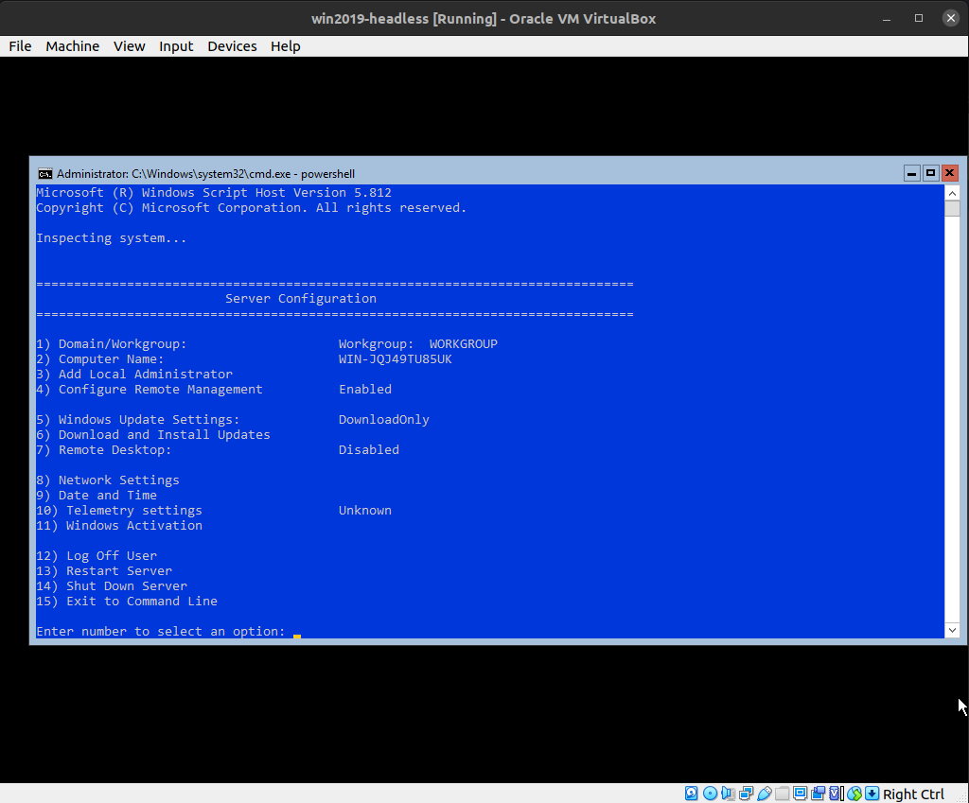Viewport: 969px width, 803px height.
Task: Open the Help menu
Action: tap(286, 46)
